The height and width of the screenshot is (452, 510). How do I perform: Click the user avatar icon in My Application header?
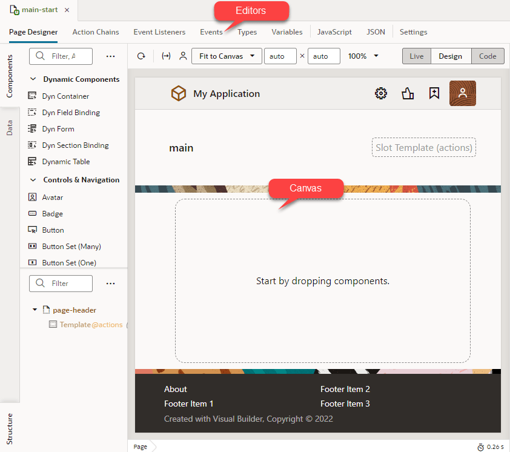462,93
